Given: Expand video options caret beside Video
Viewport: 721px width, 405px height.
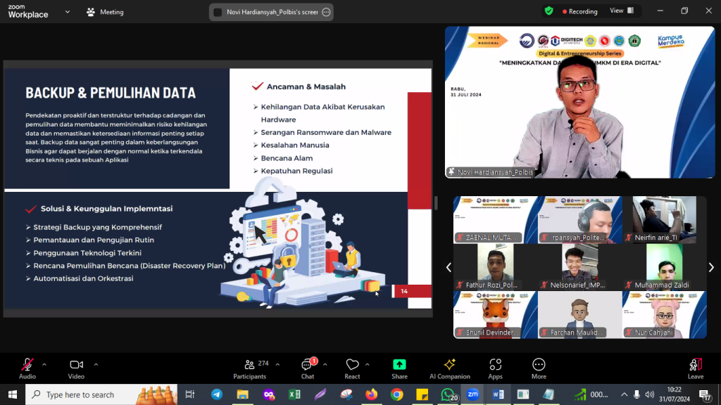Looking at the screenshot, I should click(96, 364).
